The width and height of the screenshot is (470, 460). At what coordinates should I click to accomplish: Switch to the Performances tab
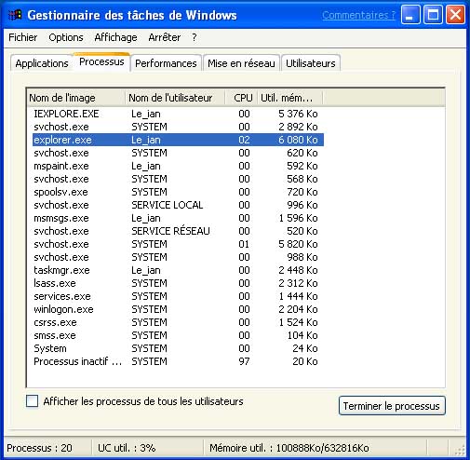coord(166,63)
